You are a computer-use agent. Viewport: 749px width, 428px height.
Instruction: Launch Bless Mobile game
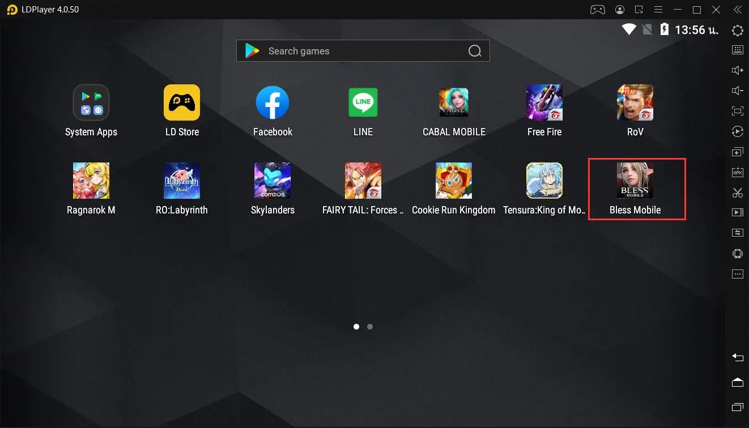point(635,181)
